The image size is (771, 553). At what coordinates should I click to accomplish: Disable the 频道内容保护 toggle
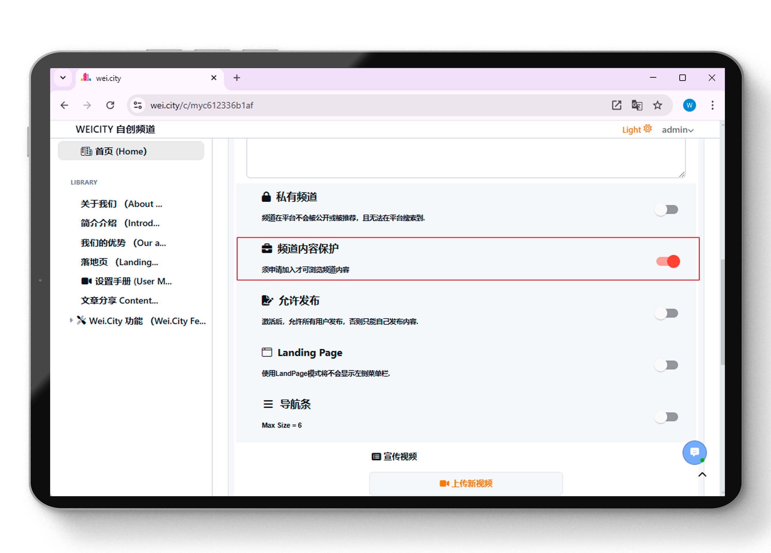(668, 261)
